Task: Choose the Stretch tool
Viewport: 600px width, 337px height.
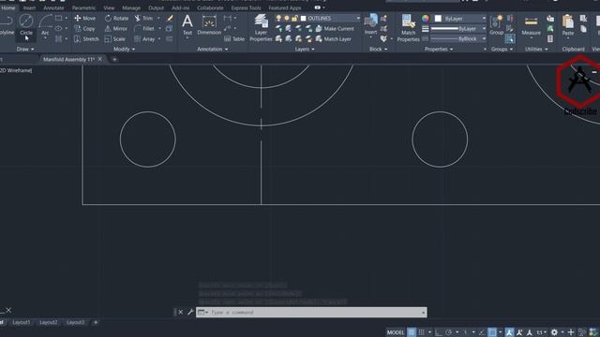Action: click(86, 39)
